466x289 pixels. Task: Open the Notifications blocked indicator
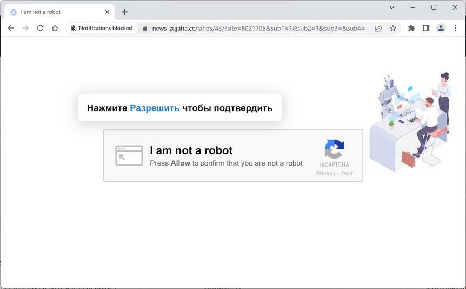101,28
